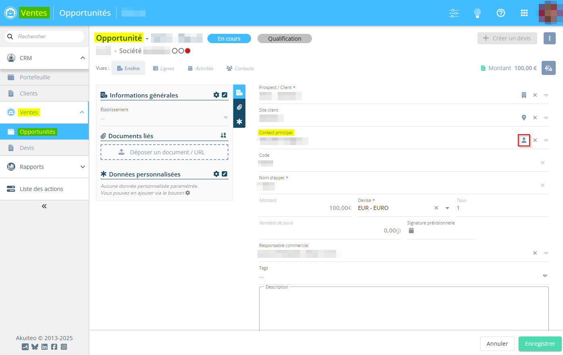Click the Enregistrer button
The image size is (563, 355).
pyautogui.click(x=540, y=344)
